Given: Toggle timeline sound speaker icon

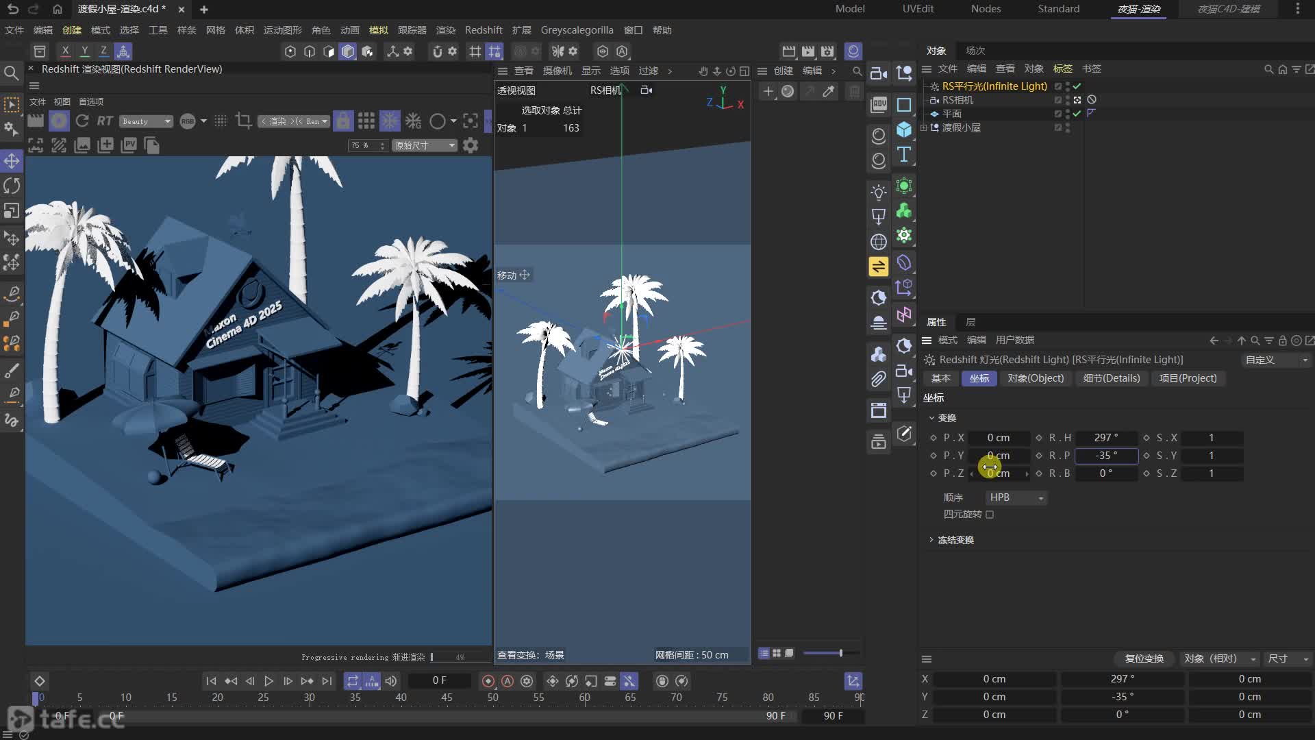Looking at the screenshot, I should [391, 681].
